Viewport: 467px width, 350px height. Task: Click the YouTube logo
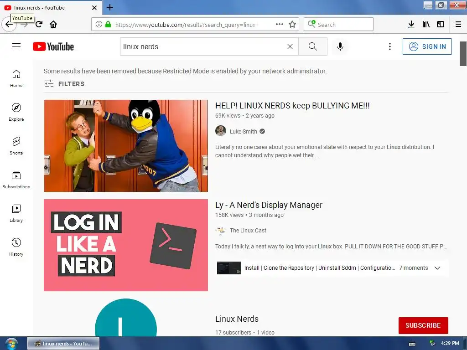coord(53,46)
